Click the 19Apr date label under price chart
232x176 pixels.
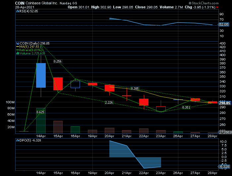[92, 136]
